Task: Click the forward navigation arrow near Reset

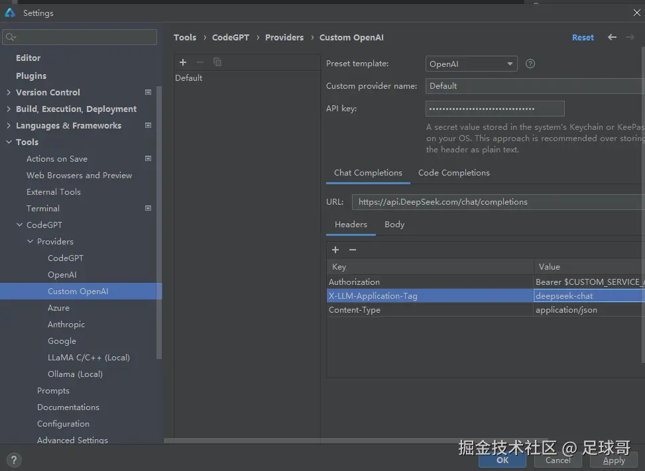Action: tap(630, 37)
